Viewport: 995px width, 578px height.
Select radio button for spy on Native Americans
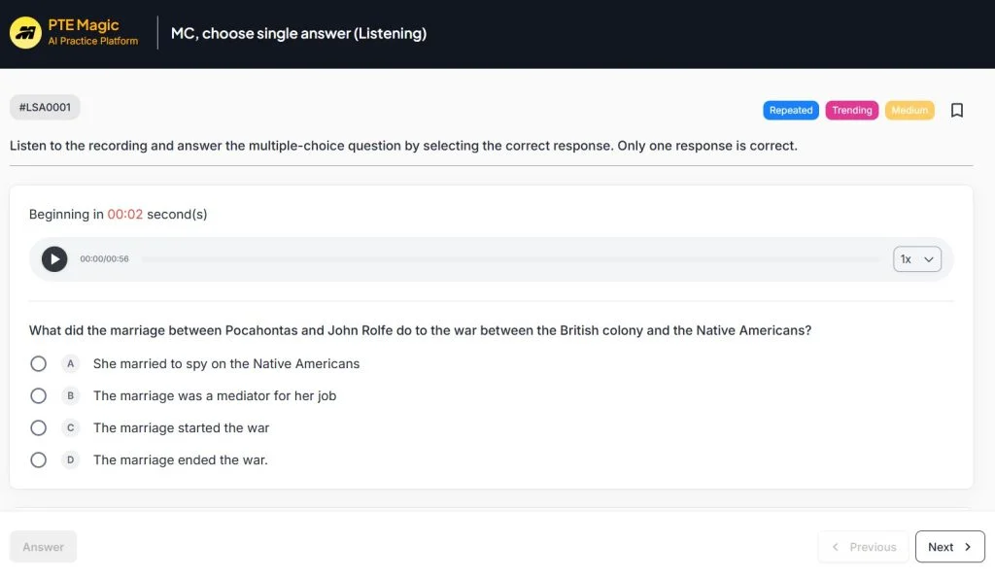click(38, 363)
